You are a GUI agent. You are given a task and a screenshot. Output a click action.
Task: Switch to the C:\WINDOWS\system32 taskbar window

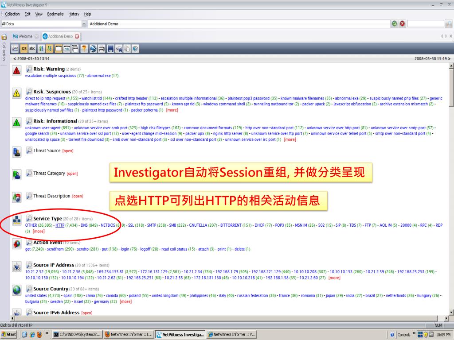pyautogui.click(x=77, y=335)
